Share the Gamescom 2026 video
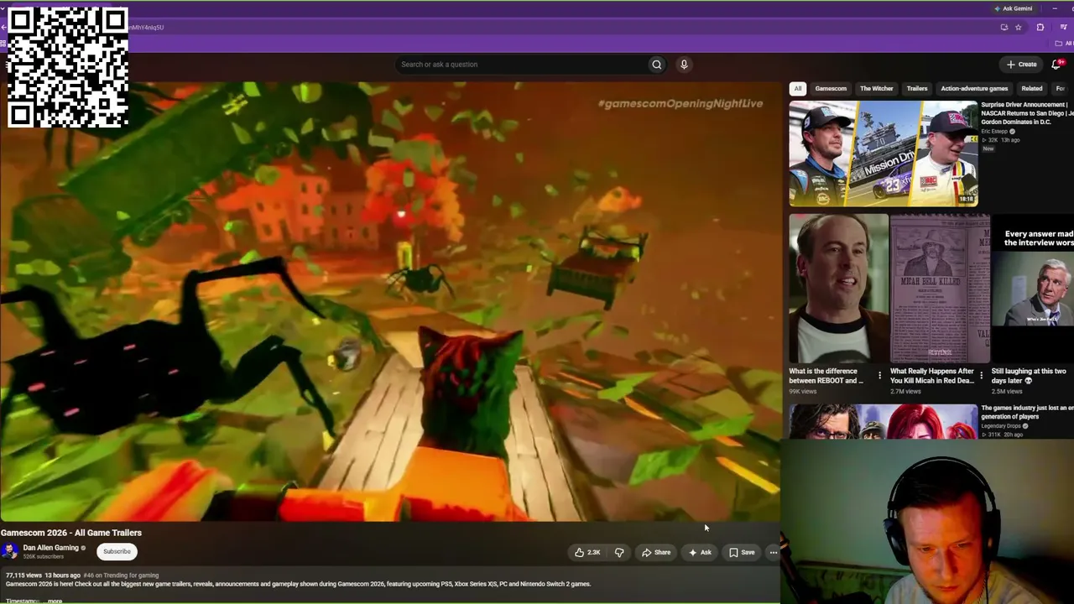The height and width of the screenshot is (604, 1074). [x=656, y=552]
